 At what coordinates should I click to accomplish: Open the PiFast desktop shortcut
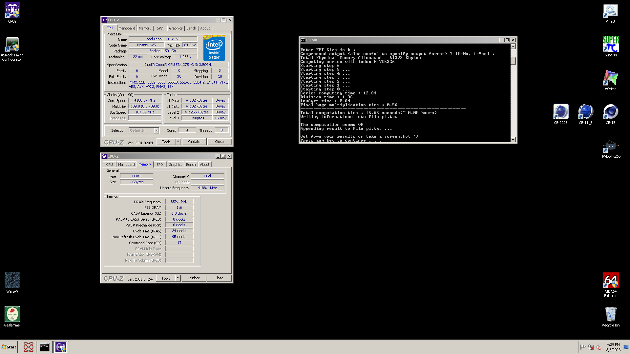pos(610,13)
